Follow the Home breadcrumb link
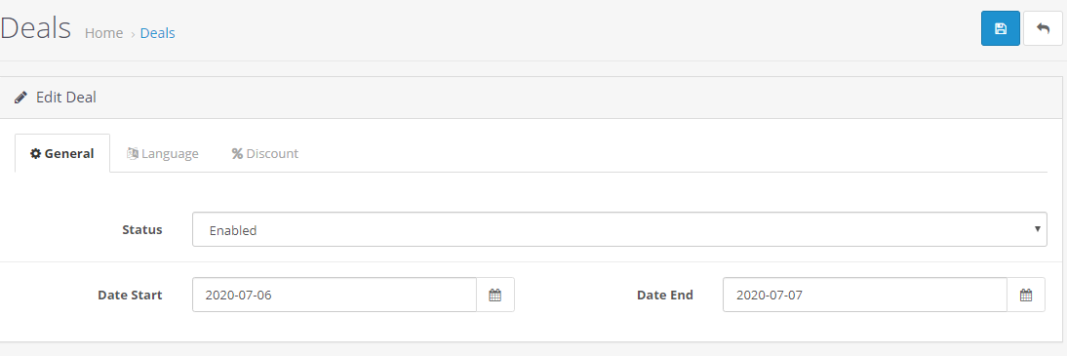The image size is (1067, 356). click(x=103, y=32)
